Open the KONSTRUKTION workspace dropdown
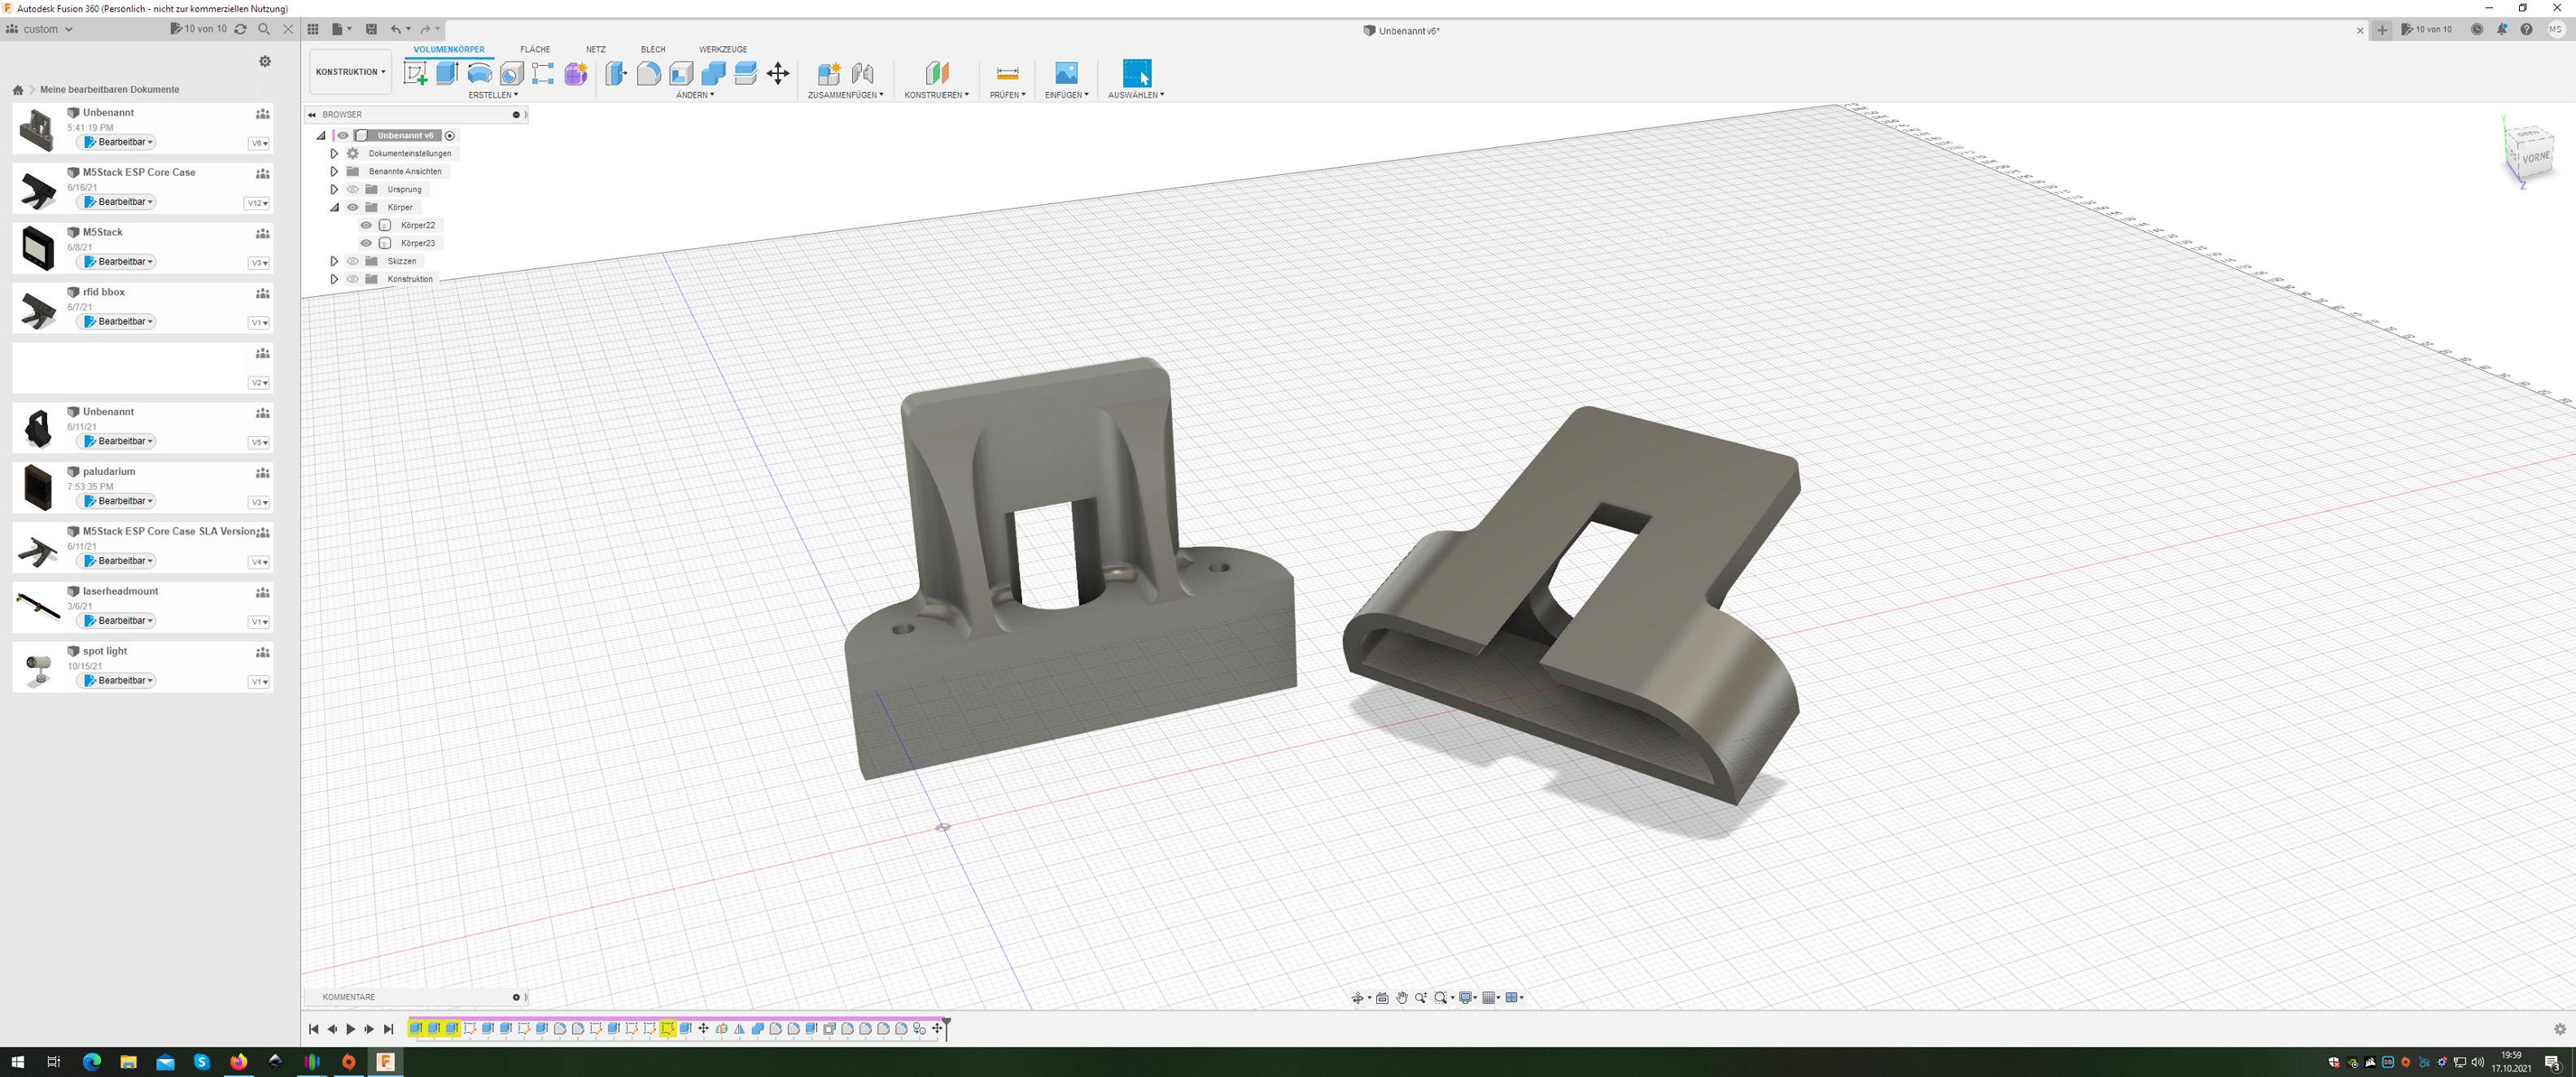Screen dimensions: 2576x1077 coord(350,72)
